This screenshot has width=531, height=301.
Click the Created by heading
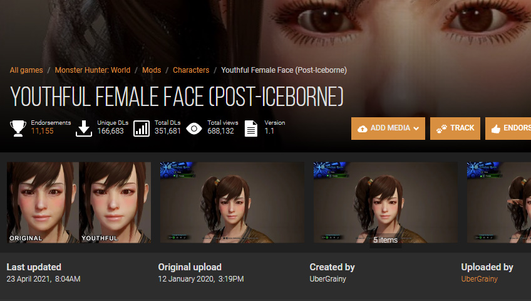click(x=333, y=267)
